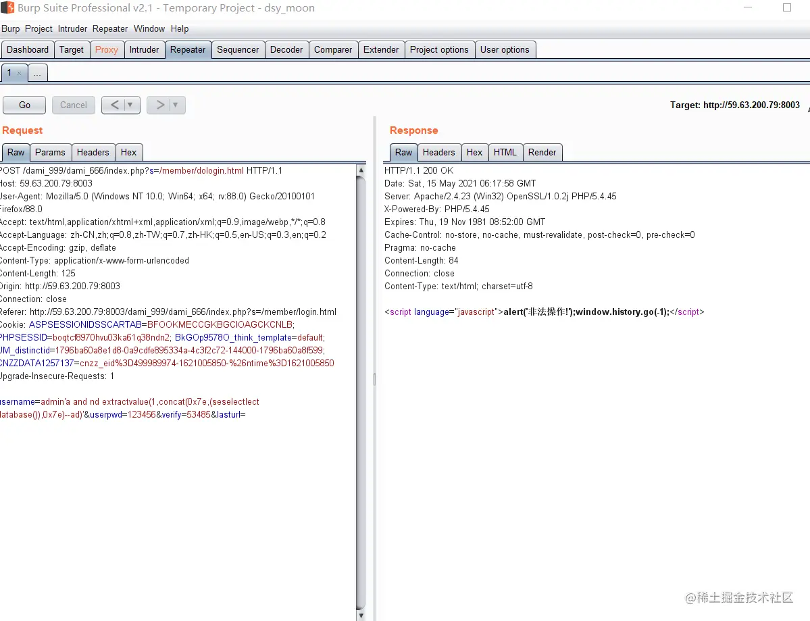This screenshot has width=810, height=621.
Task: Click the scroll up arrow on the request scrollbar
Action: pyautogui.click(x=361, y=170)
